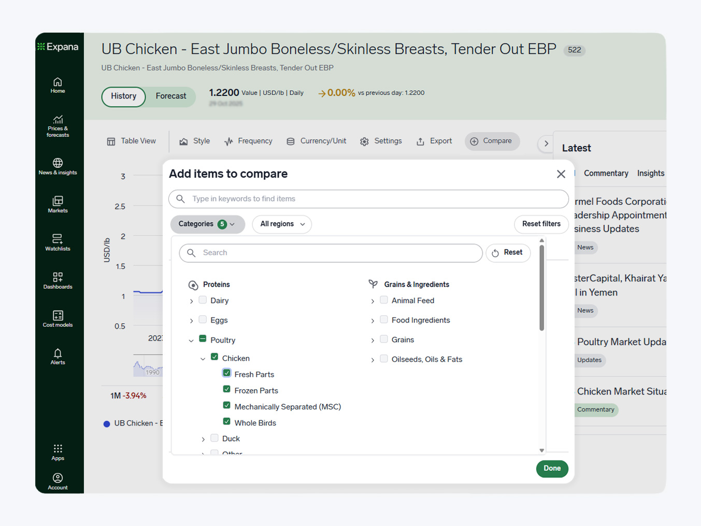
Task: Uncheck the Chicken checkbox
Action: point(214,357)
